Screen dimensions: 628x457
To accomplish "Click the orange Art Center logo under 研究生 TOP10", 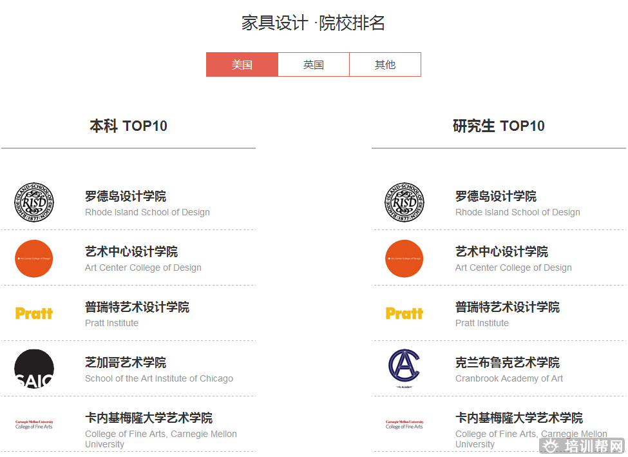I will tap(404, 258).
